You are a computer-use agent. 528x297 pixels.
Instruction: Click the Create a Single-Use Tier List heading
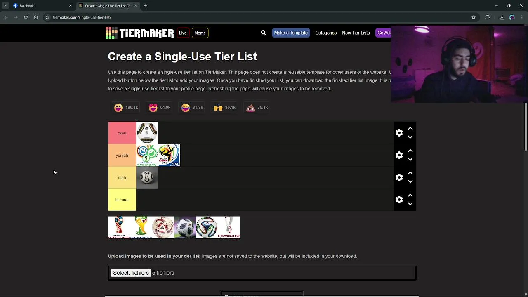[x=182, y=57]
